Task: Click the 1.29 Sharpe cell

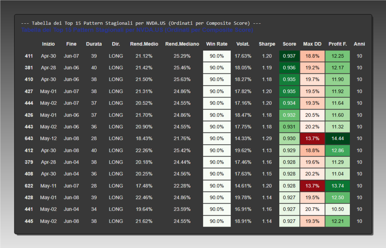Action: [x=267, y=138]
